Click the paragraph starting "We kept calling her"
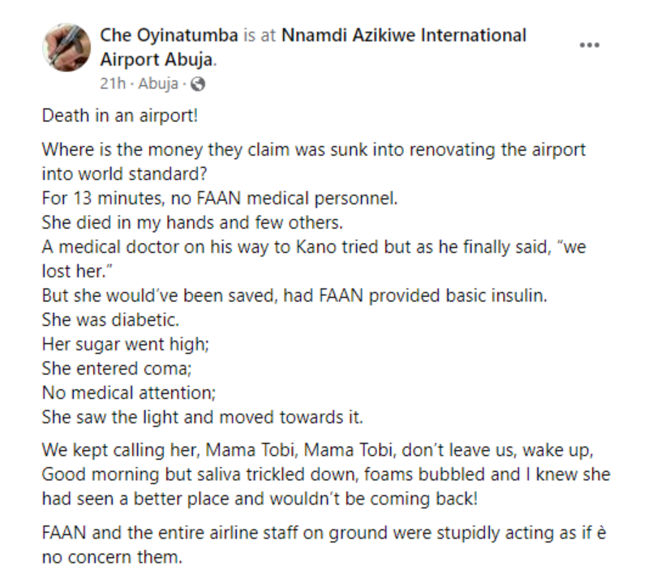Viewport: 657px width, 579px height. 324,474
